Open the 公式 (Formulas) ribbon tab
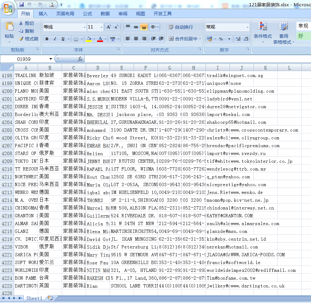The width and height of the screenshot is (311, 303). (x=87, y=13)
